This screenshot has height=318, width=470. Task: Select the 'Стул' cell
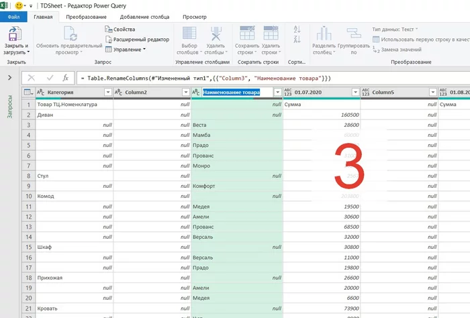[x=75, y=176]
